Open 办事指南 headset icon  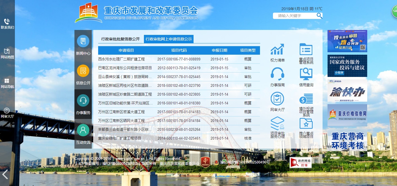click(x=277, y=74)
